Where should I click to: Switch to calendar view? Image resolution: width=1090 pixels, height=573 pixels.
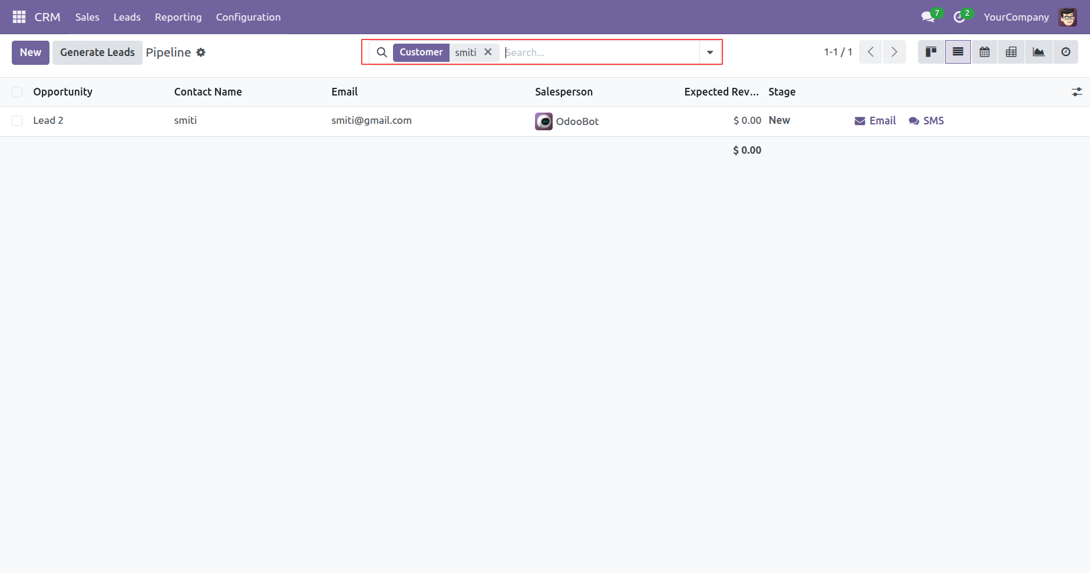(985, 52)
